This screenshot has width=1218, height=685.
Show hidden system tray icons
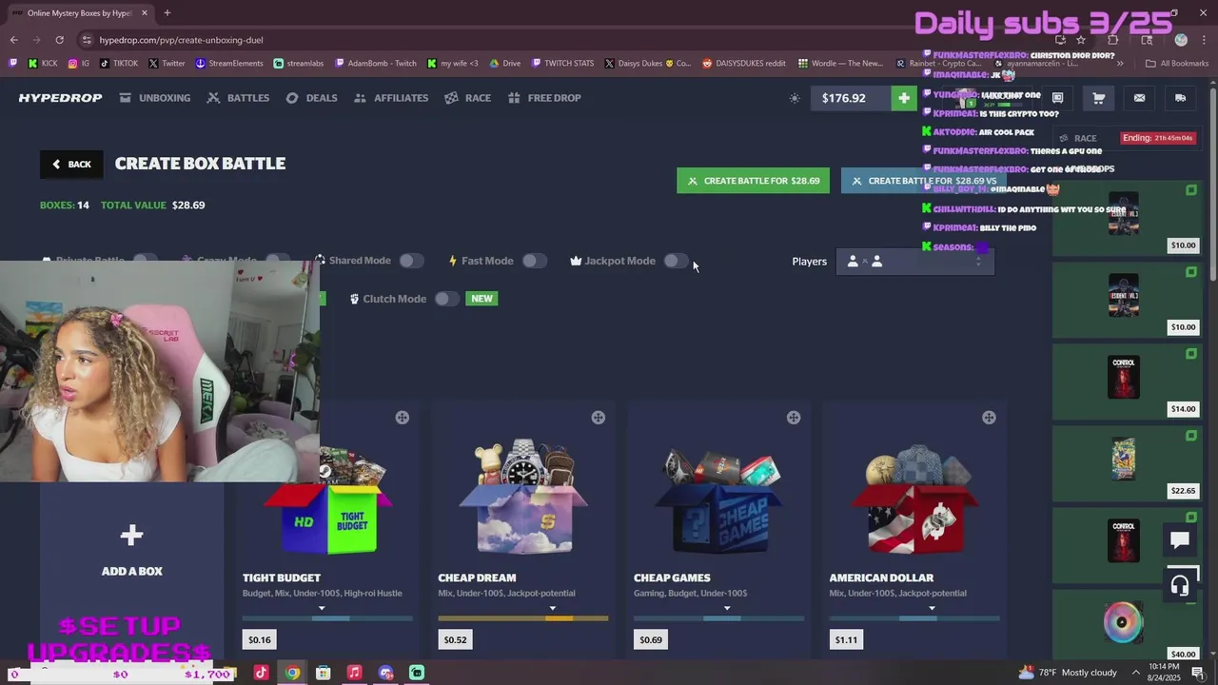point(1136,673)
